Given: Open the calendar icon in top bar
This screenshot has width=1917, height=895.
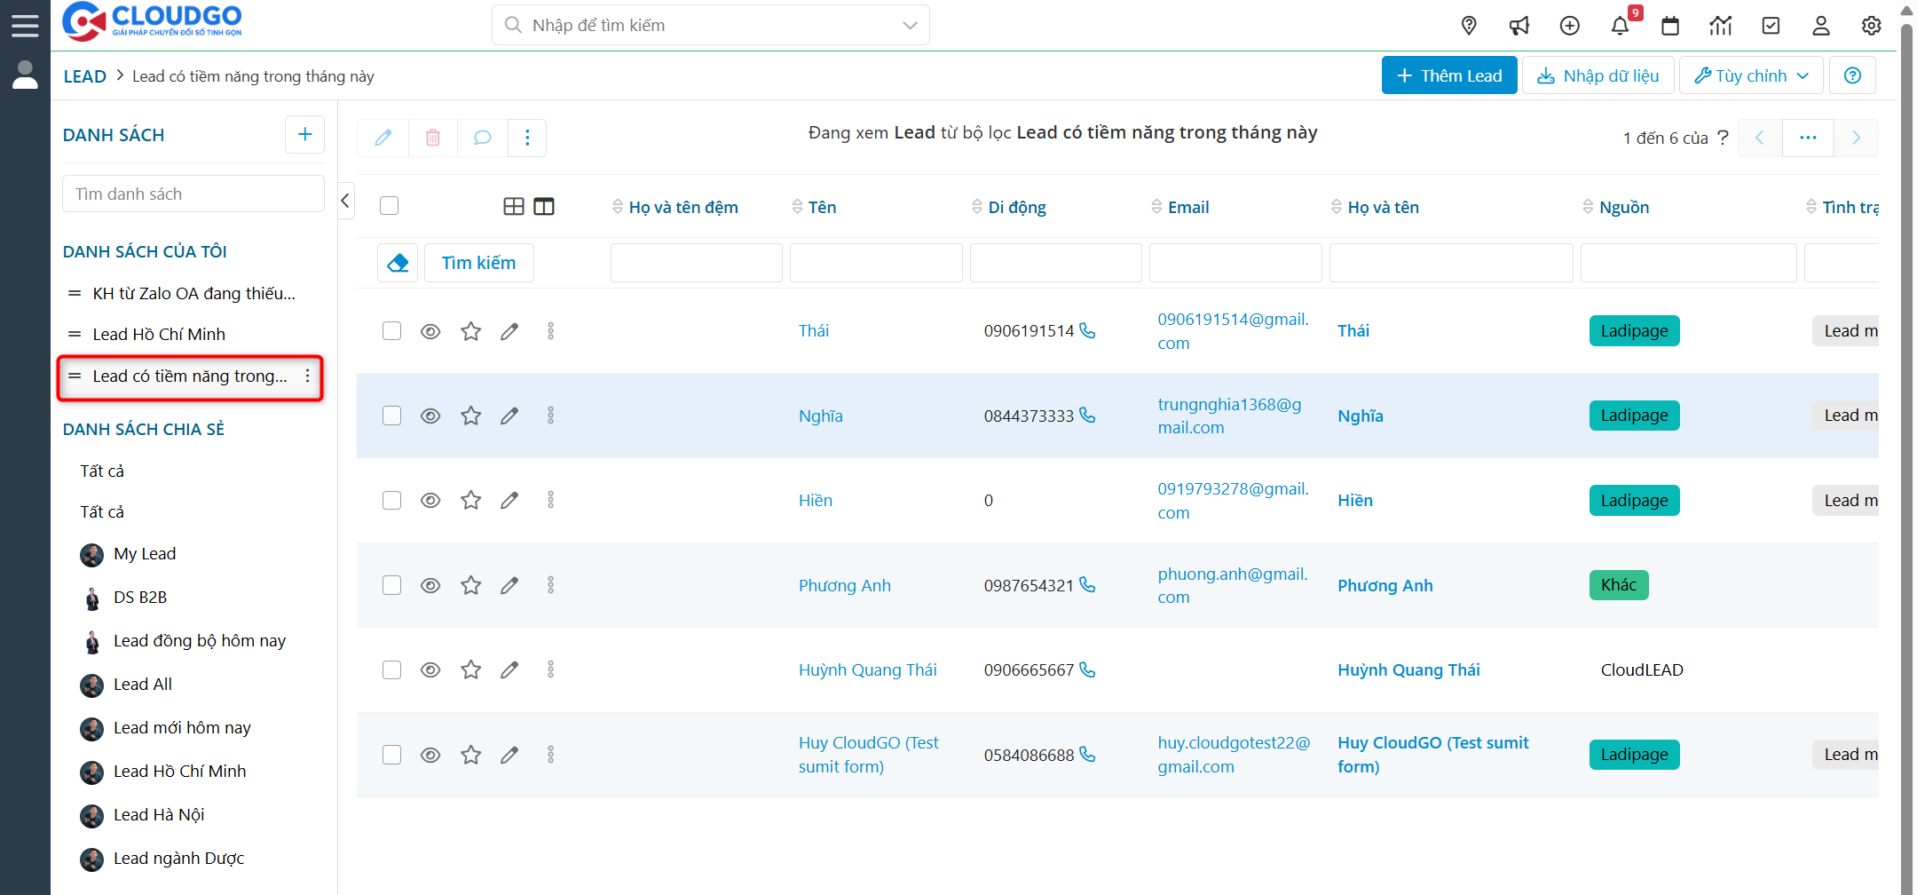Looking at the screenshot, I should coord(1670,26).
